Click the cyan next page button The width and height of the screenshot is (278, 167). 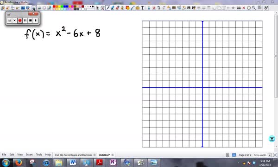[272, 139]
